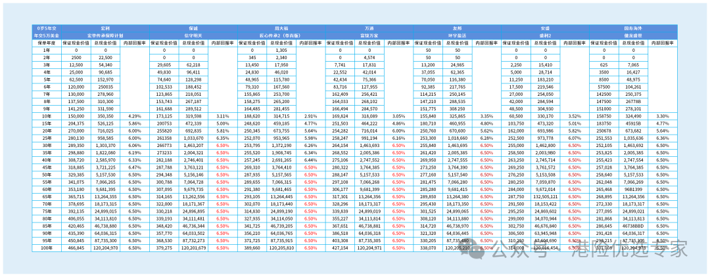Select the cell showing 1,033,670
The height and width of the screenshot is (277, 710).
coord(193,137)
